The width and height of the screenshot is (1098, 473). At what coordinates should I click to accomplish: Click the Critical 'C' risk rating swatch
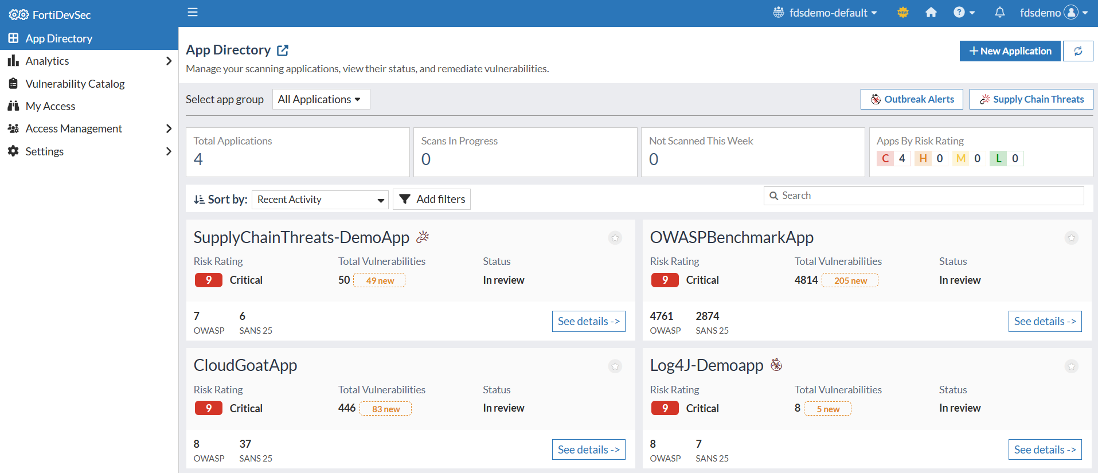tap(885, 159)
